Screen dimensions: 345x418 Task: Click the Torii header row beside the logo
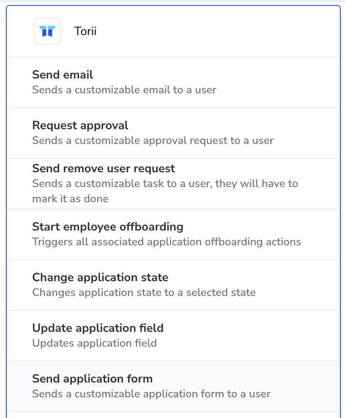pos(173,31)
